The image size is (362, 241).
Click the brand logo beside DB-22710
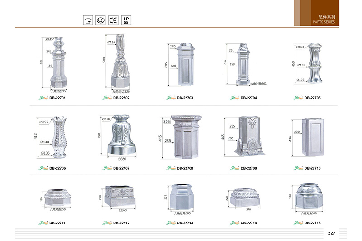point(298,168)
